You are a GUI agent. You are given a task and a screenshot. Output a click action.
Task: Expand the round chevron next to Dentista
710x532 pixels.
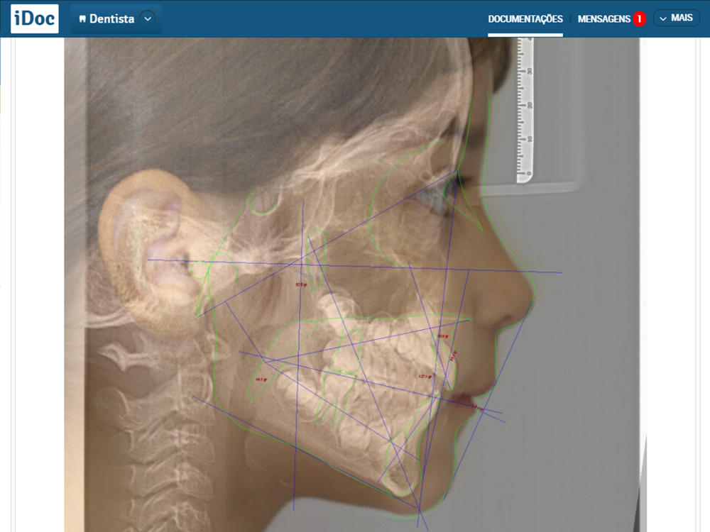[x=148, y=18]
